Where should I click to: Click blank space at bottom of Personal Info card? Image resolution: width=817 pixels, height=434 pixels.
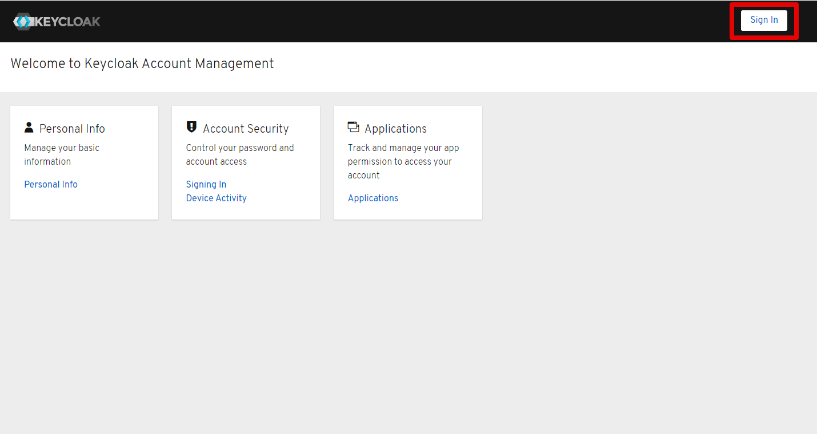(x=84, y=206)
